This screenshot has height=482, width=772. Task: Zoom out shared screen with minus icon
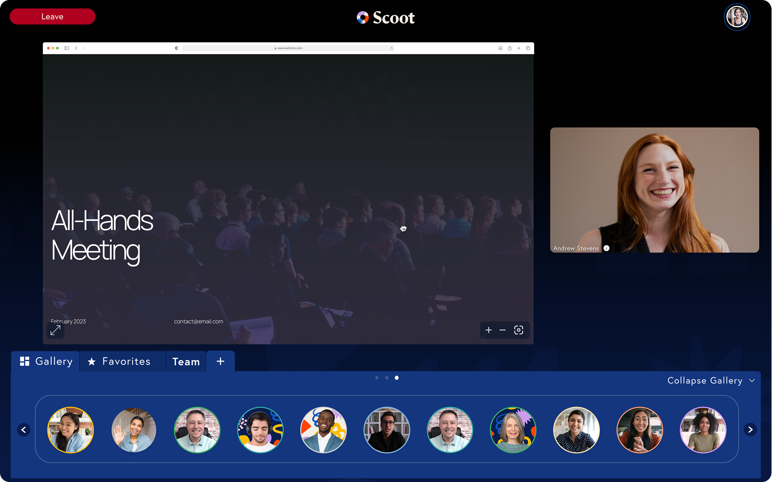pos(502,330)
